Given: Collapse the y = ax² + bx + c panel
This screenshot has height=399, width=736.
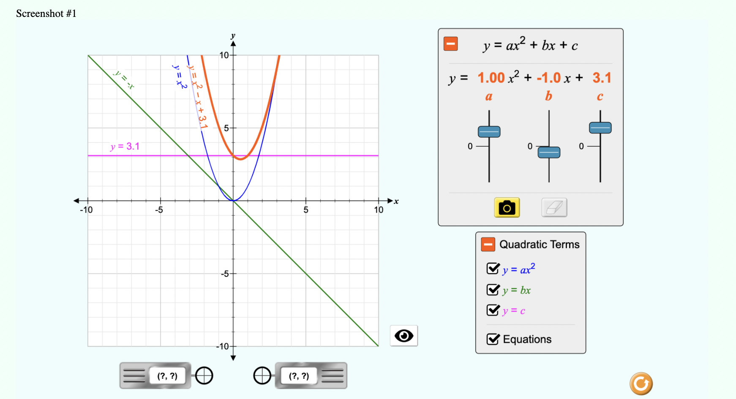Looking at the screenshot, I should (451, 44).
